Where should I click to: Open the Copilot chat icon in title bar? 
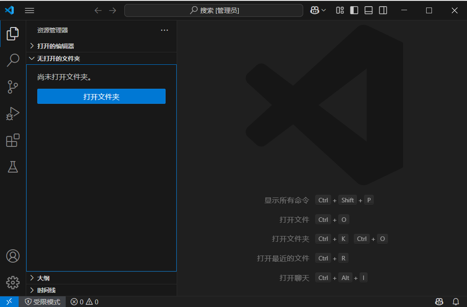coord(314,10)
